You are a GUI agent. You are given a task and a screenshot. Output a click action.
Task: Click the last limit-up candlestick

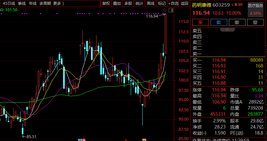pyautogui.click(x=165, y=34)
